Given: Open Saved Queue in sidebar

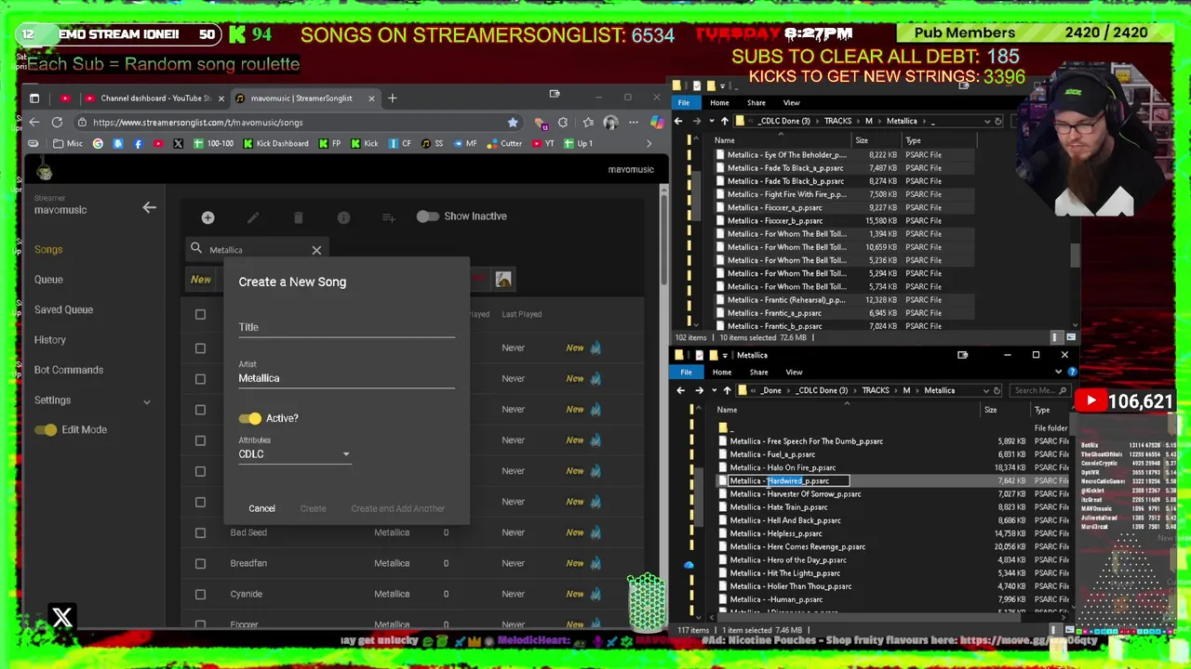Looking at the screenshot, I should (63, 309).
